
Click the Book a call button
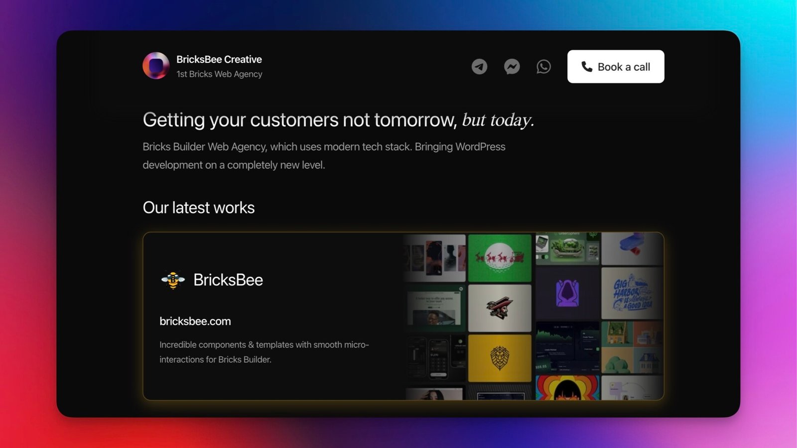click(x=616, y=67)
